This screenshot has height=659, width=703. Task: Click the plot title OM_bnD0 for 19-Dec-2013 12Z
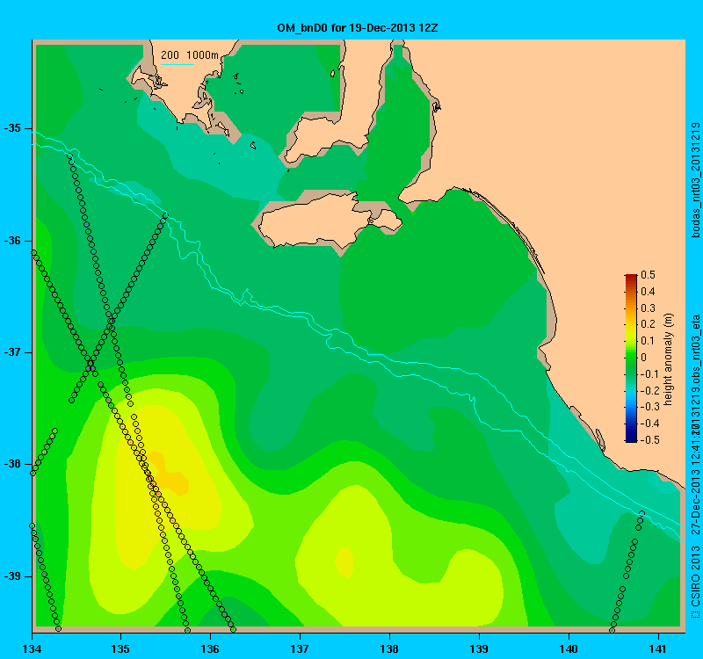coord(358,28)
